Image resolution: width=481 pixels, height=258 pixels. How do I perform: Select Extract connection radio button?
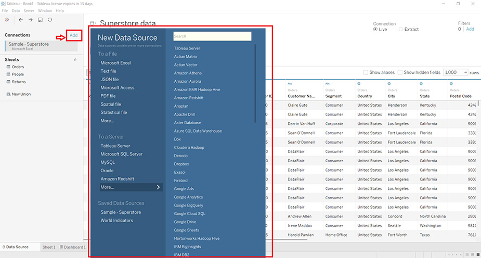click(x=400, y=30)
